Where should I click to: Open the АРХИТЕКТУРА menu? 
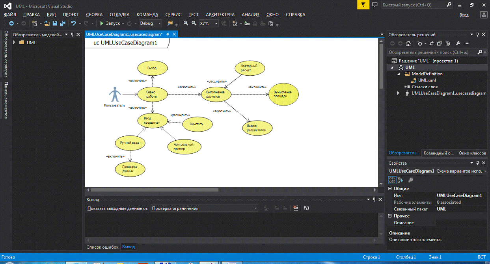coord(220,15)
